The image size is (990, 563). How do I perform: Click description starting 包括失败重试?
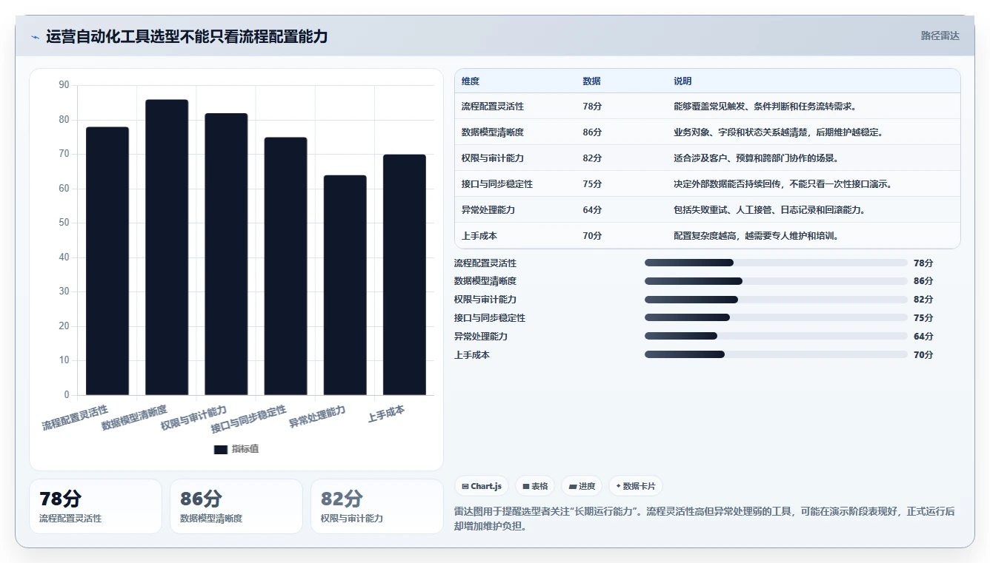(x=770, y=210)
